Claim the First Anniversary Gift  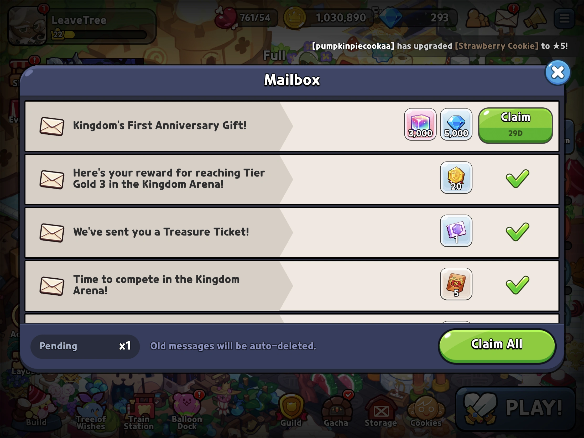[515, 126]
